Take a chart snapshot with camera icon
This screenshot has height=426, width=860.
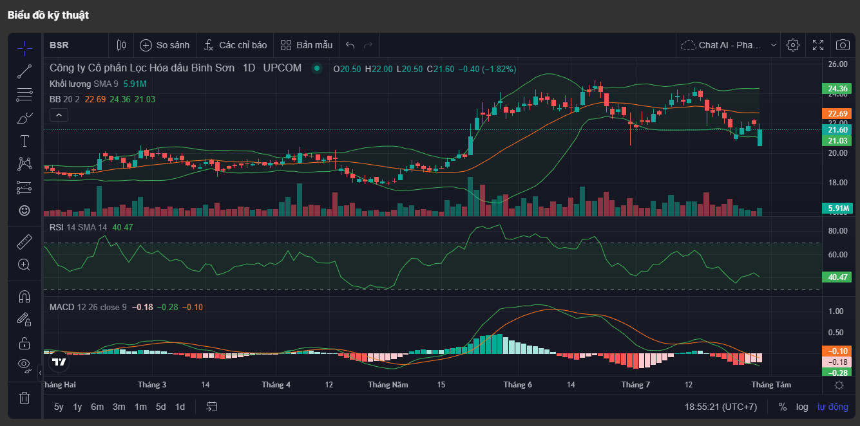pos(843,45)
